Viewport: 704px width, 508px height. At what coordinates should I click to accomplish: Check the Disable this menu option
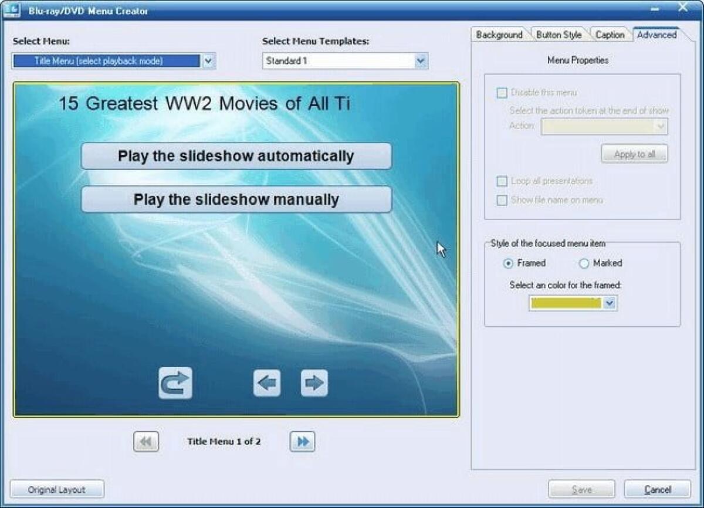coord(502,93)
